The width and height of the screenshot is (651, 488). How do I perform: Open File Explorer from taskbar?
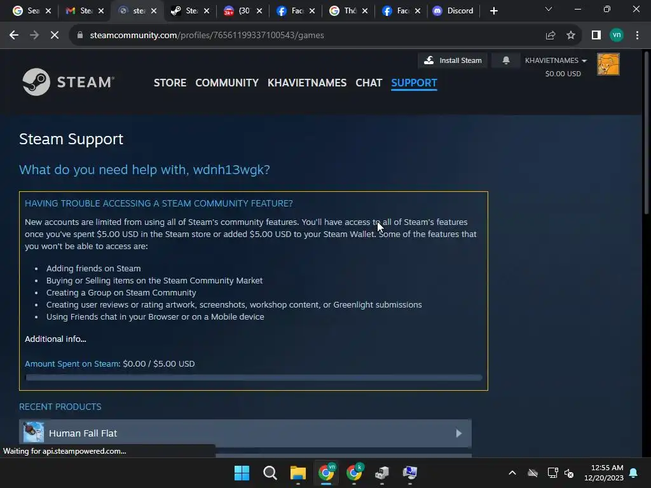298,473
